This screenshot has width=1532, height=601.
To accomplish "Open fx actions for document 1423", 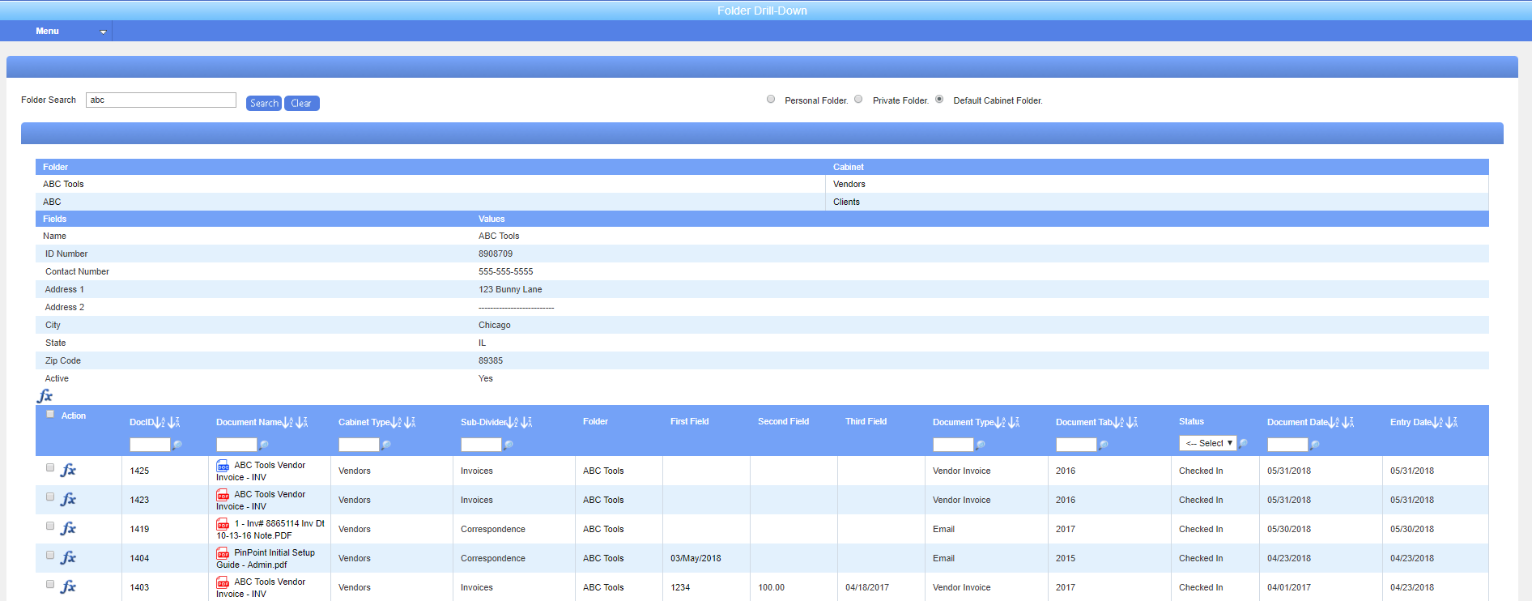I will [68, 499].
